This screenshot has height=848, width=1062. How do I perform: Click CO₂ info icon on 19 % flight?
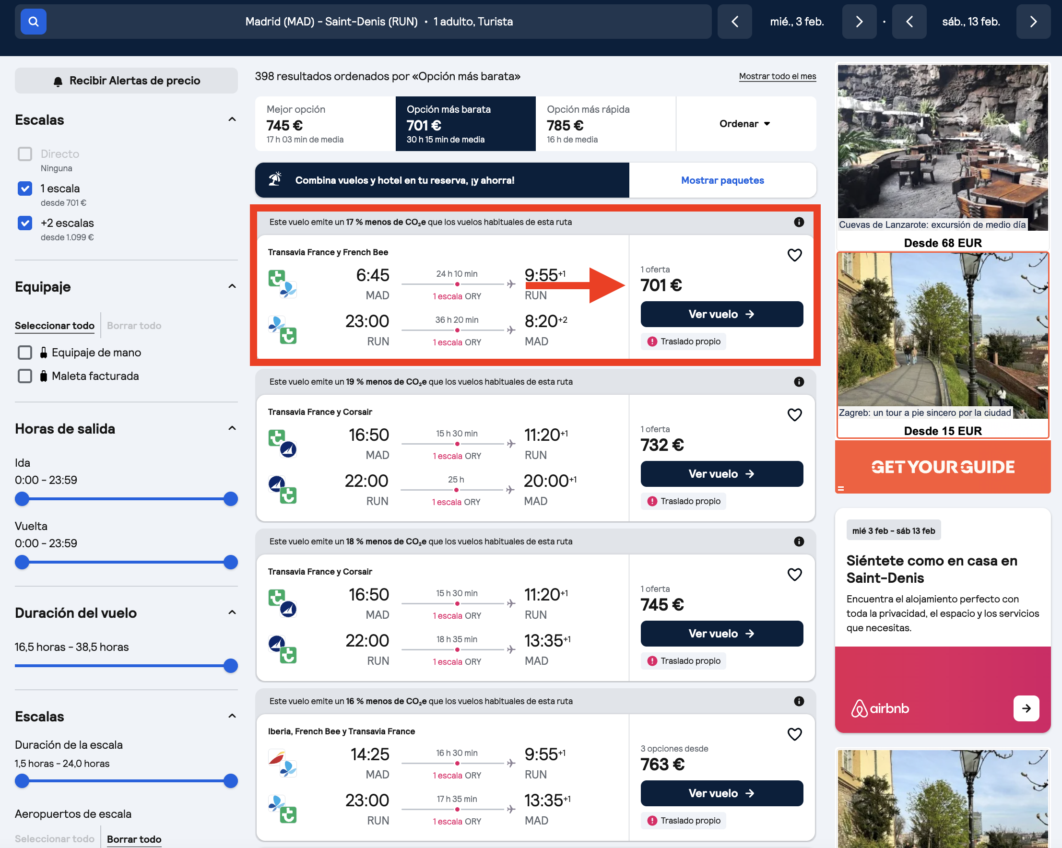pos(799,382)
